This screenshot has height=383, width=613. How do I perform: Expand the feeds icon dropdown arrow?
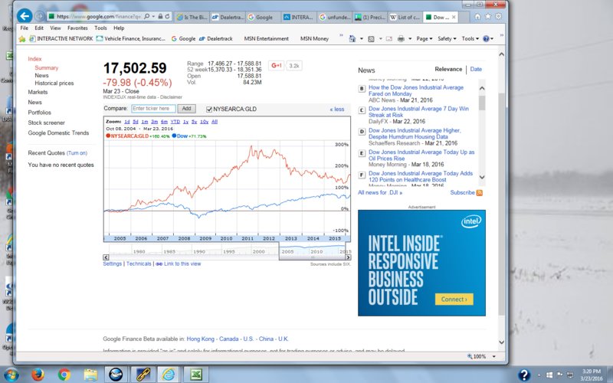pos(380,39)
